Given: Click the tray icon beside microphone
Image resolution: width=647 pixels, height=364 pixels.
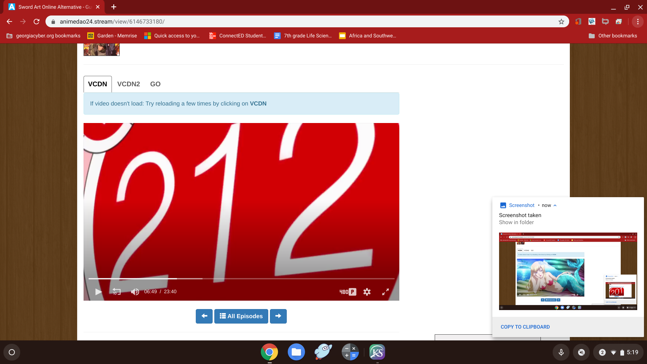Looking at the screenshot, I should coord(581,352).
